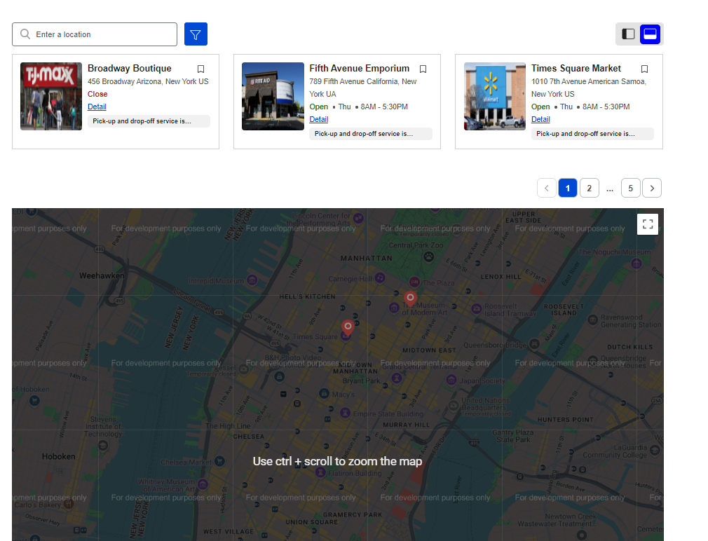Click the blue filter funnel button
The image size is (708, 541).
[x=196, y=34]
